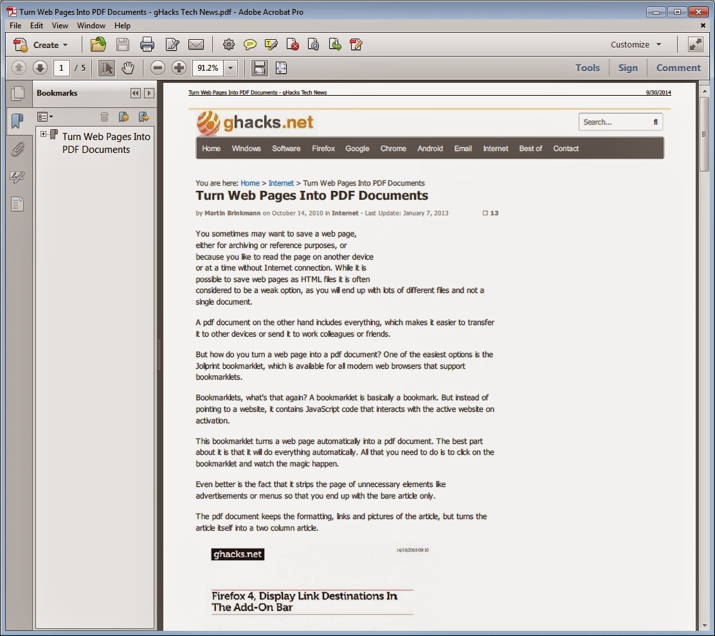The height and width of the screenshot is (636, 715).
Task: Close the document with X below titlebar
Action: (703, 26)
